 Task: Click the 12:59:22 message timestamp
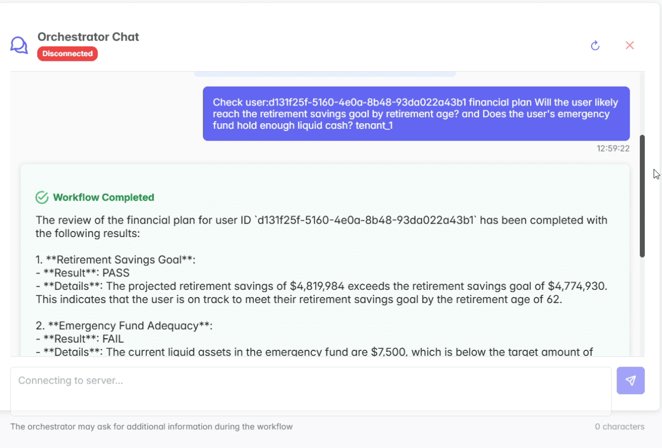point(613,149)
